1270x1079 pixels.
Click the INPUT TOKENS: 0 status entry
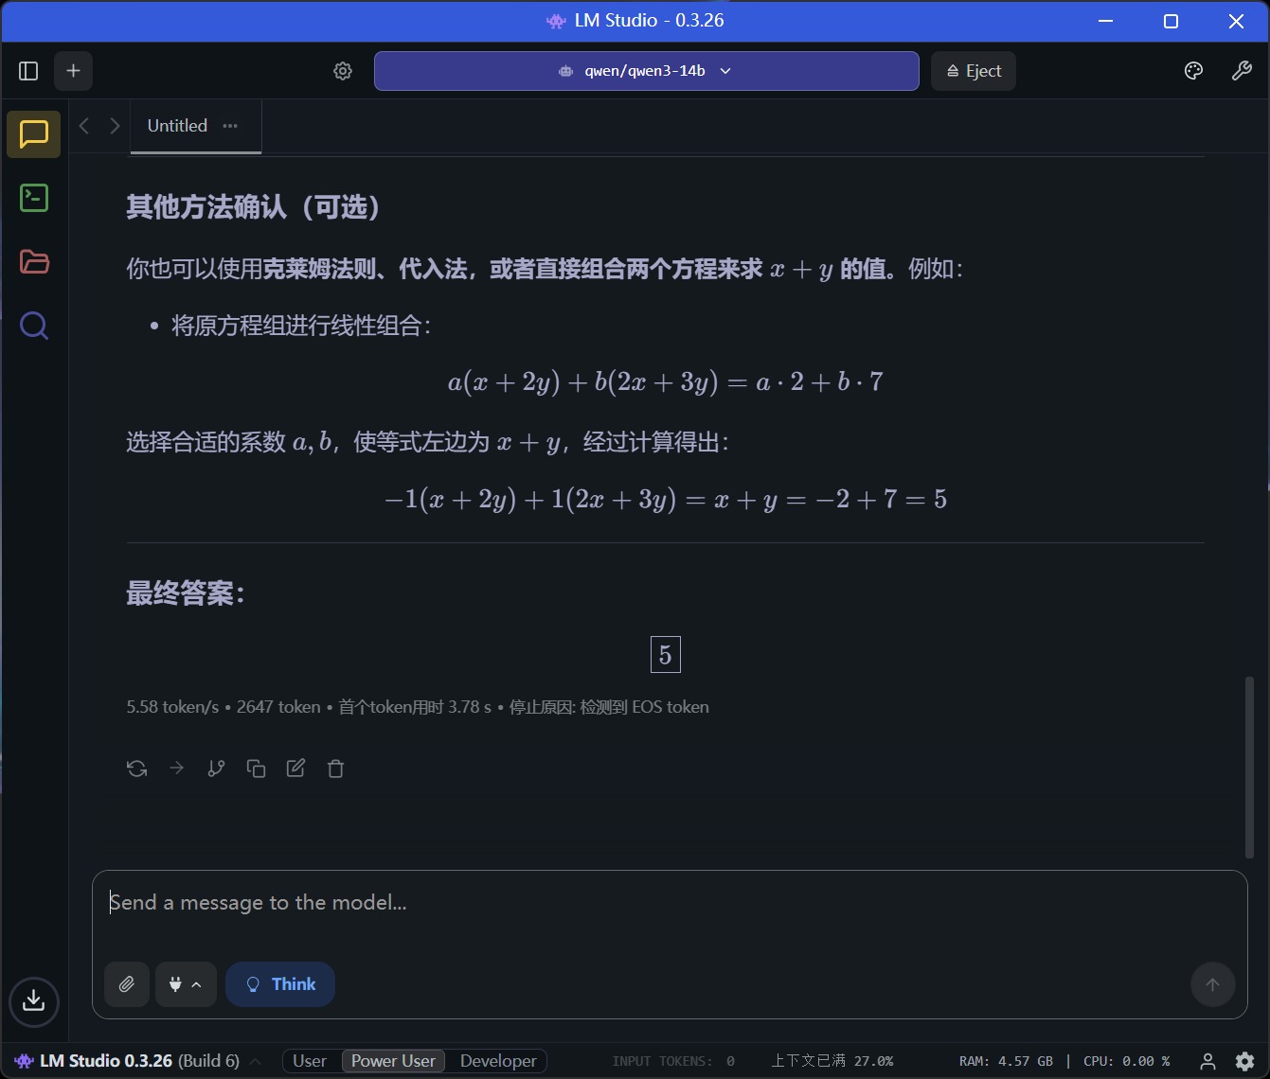tap(673, 1061)
